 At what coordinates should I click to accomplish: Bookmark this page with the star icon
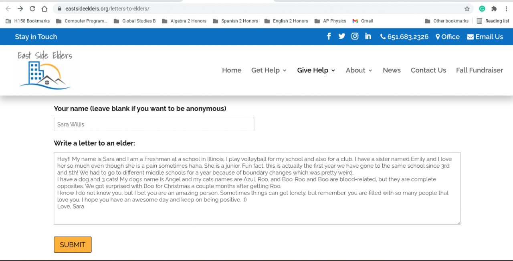(467, 8)
